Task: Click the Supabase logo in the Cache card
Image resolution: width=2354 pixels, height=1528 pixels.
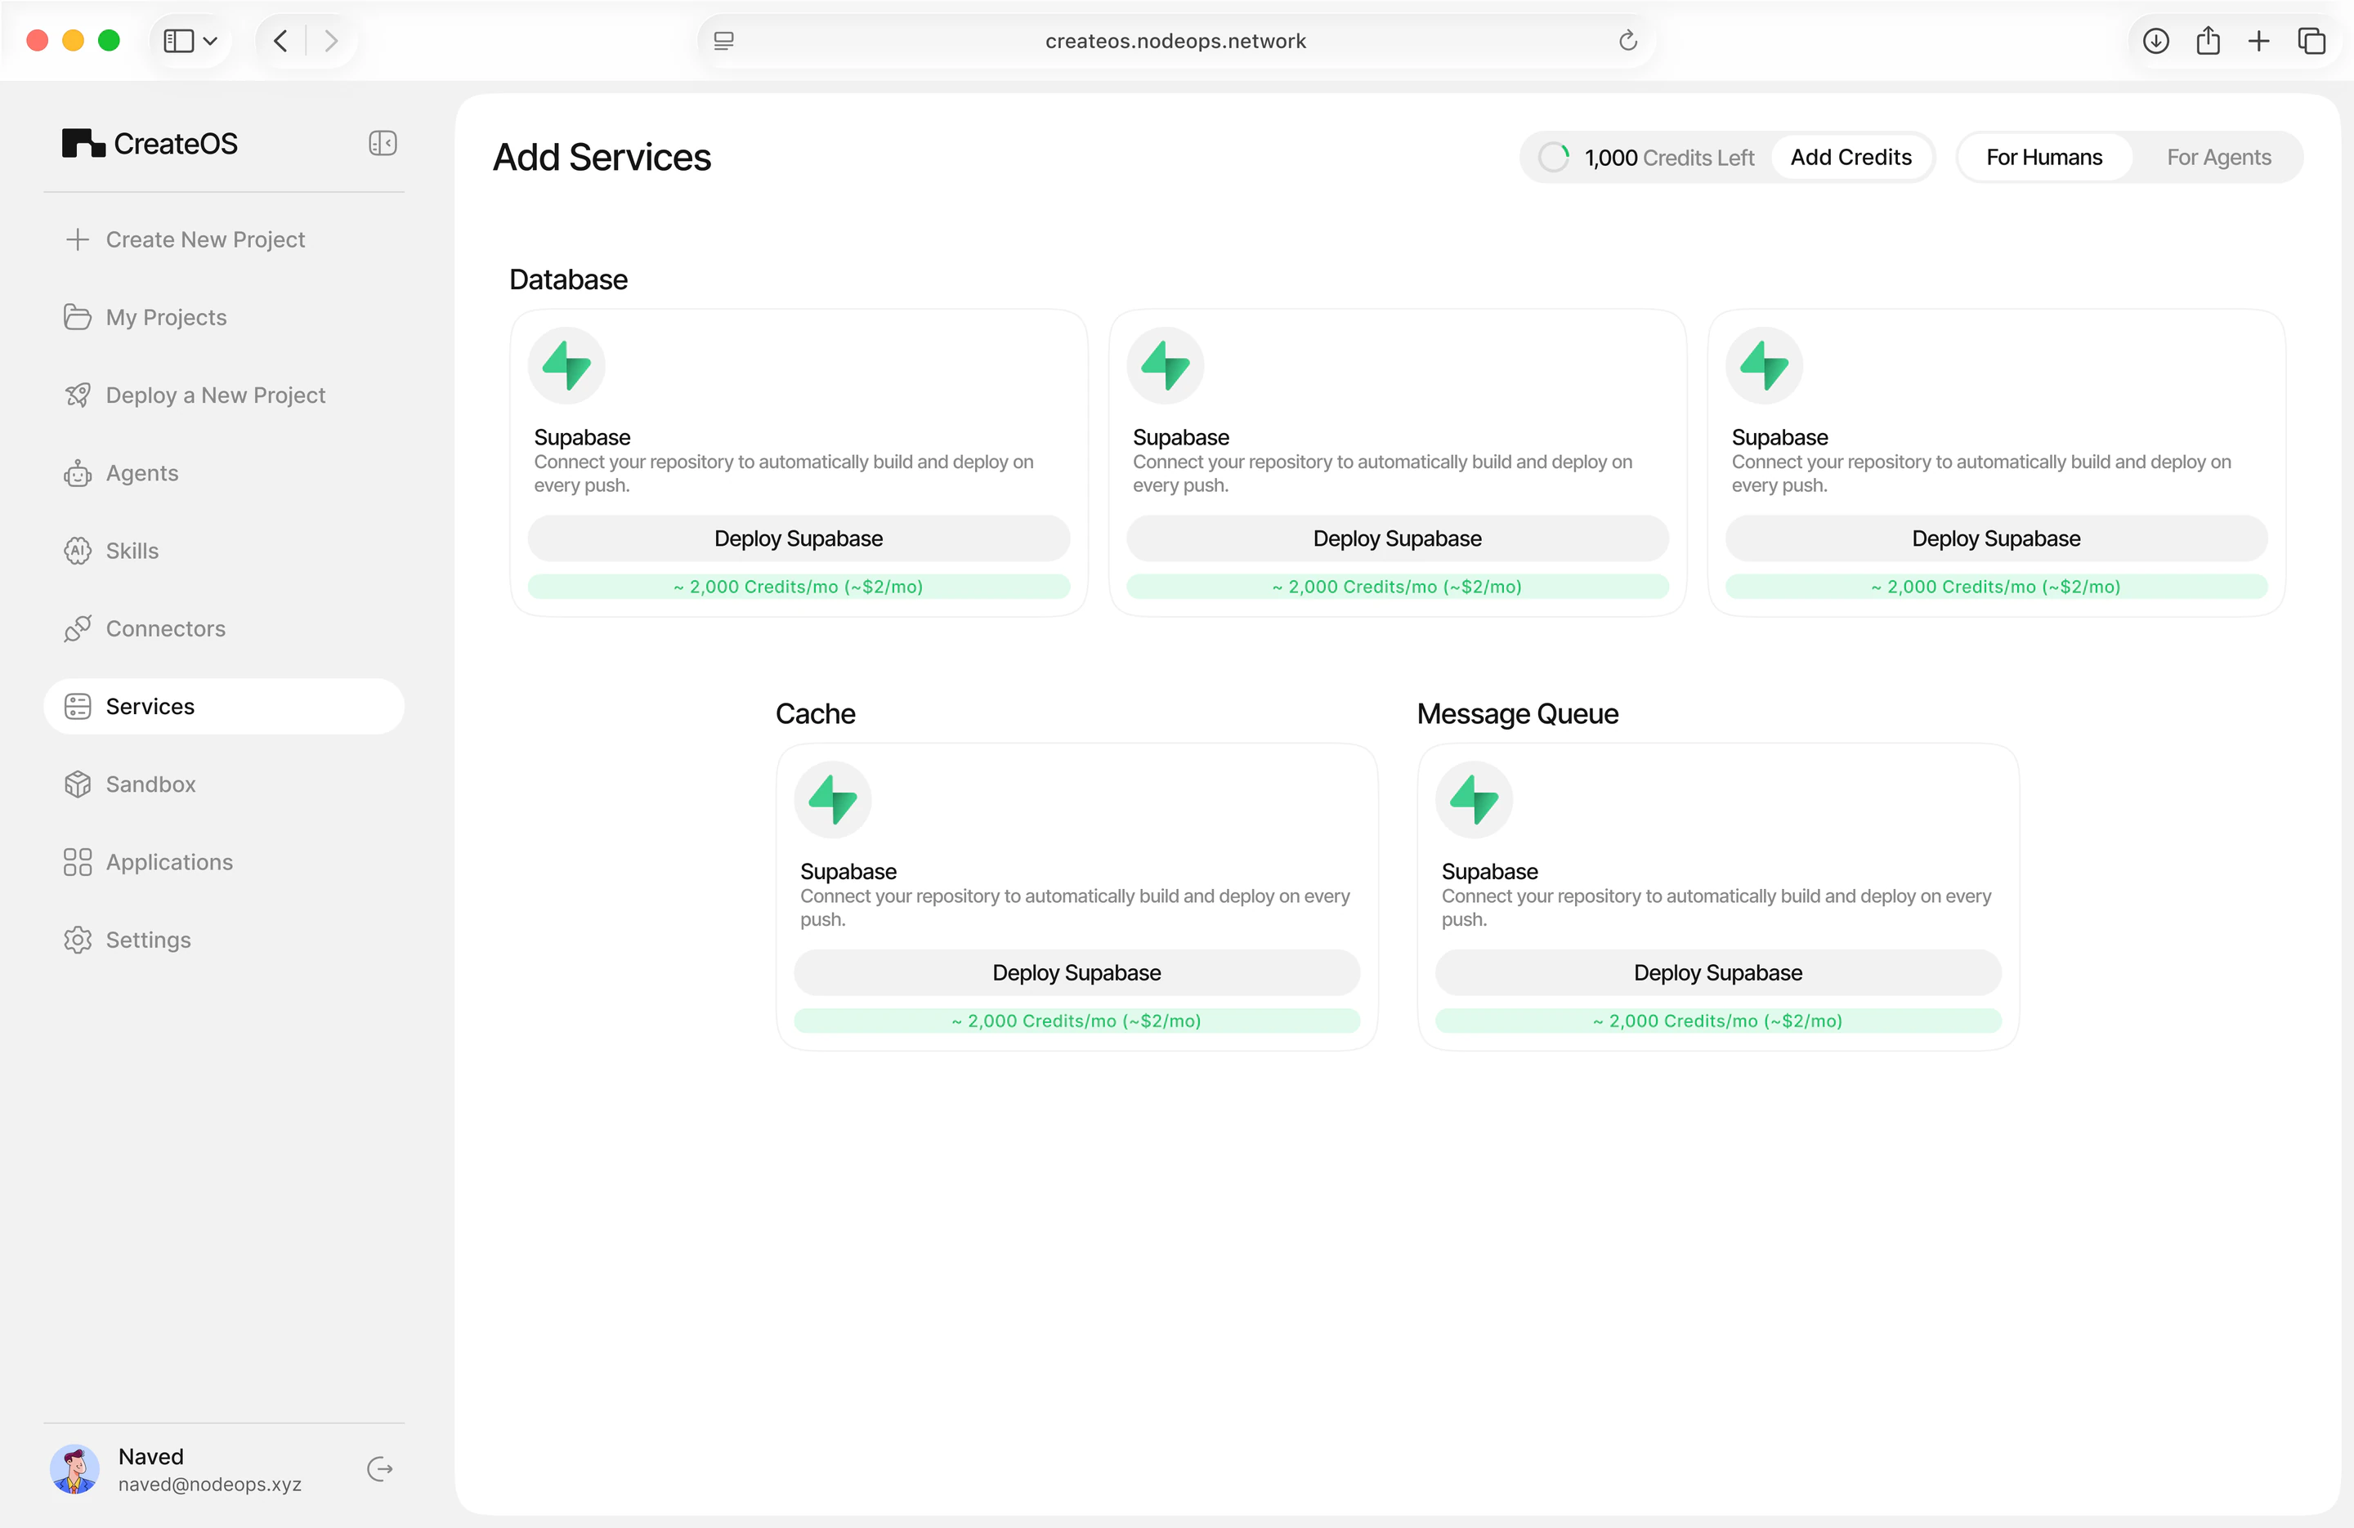Action: tap(833, 799)
